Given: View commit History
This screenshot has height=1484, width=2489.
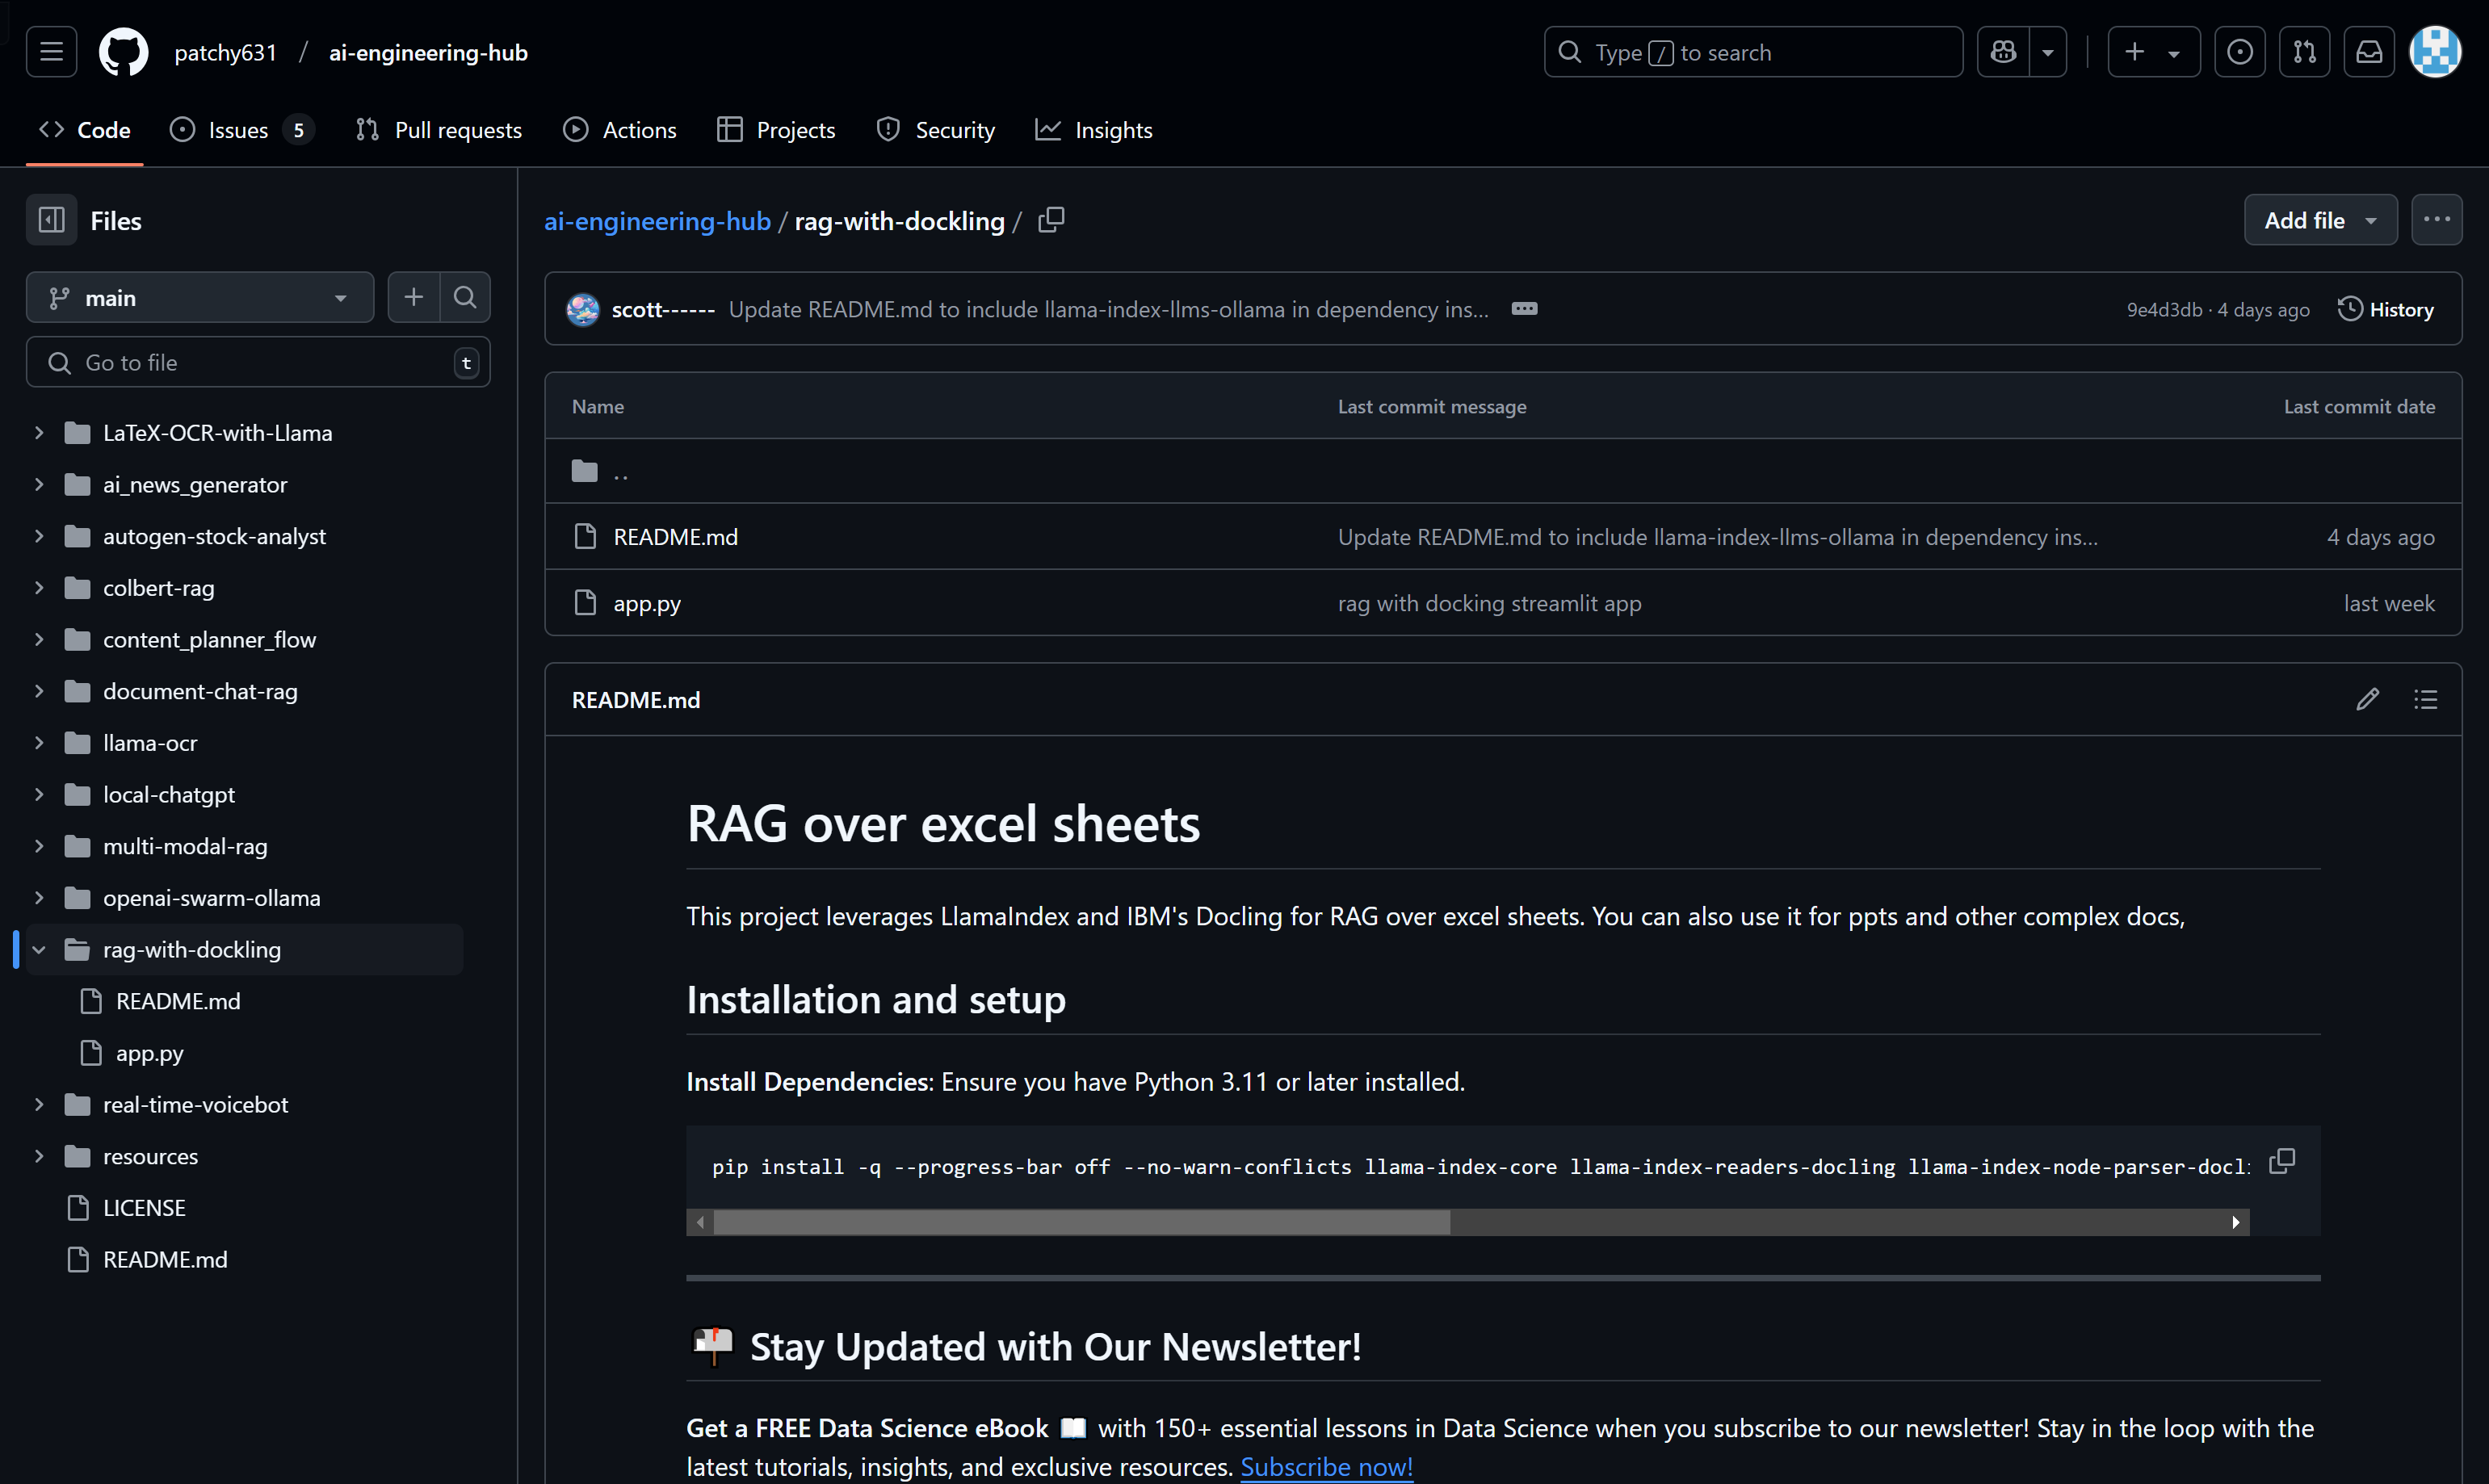Looking at the screenshot, I should (2385, 309).
